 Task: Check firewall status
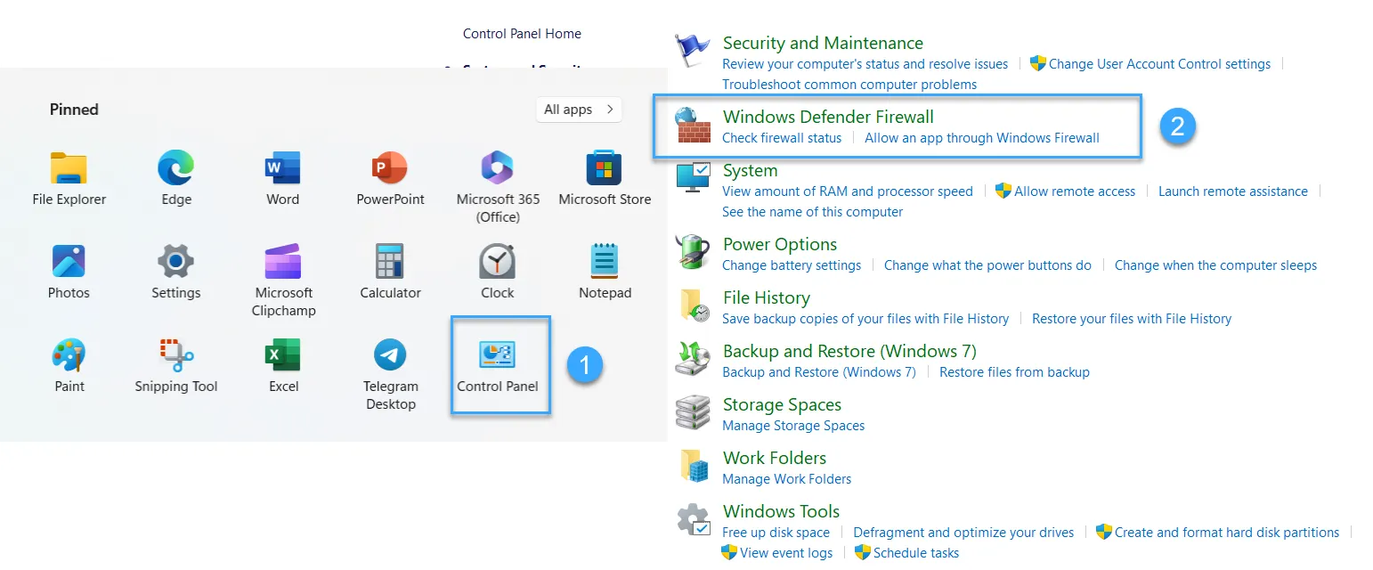click(x=781, y=137)
